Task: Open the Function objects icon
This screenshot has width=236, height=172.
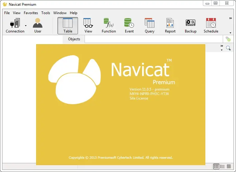Action: coord(109,26)
